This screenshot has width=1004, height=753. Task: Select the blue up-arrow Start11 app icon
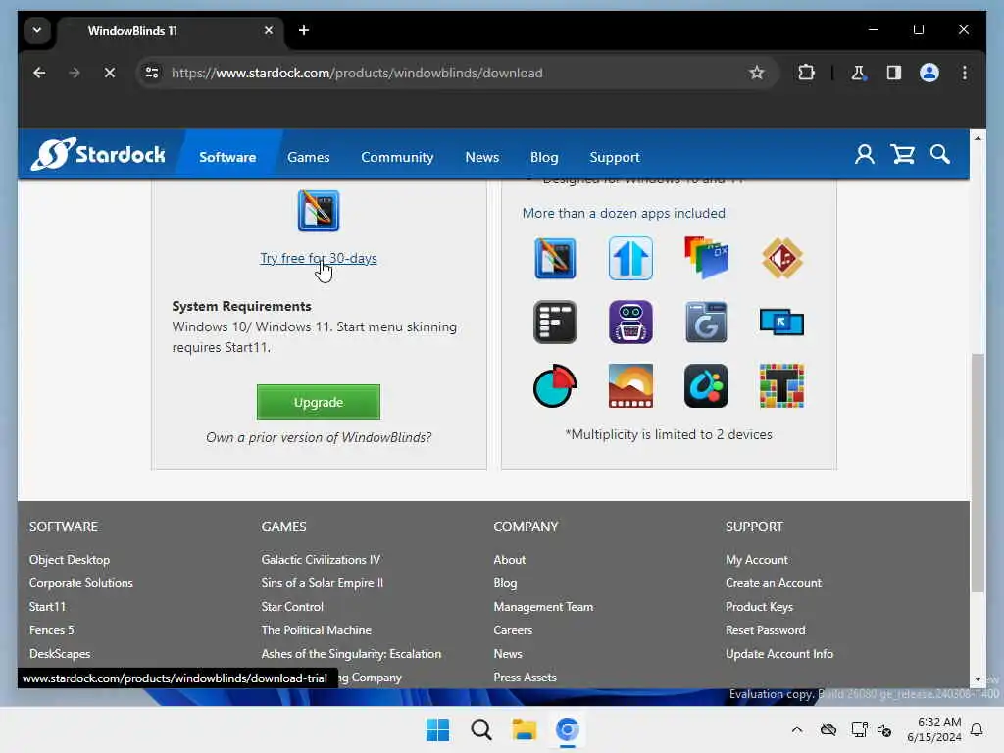pyautogui.click(x=630, y=259)
